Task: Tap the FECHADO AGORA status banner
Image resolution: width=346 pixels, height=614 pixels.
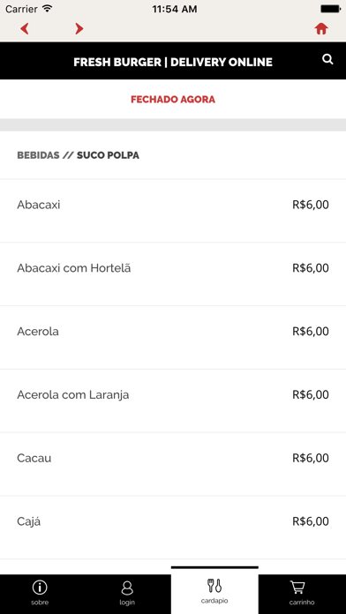Action: (173, 100)
